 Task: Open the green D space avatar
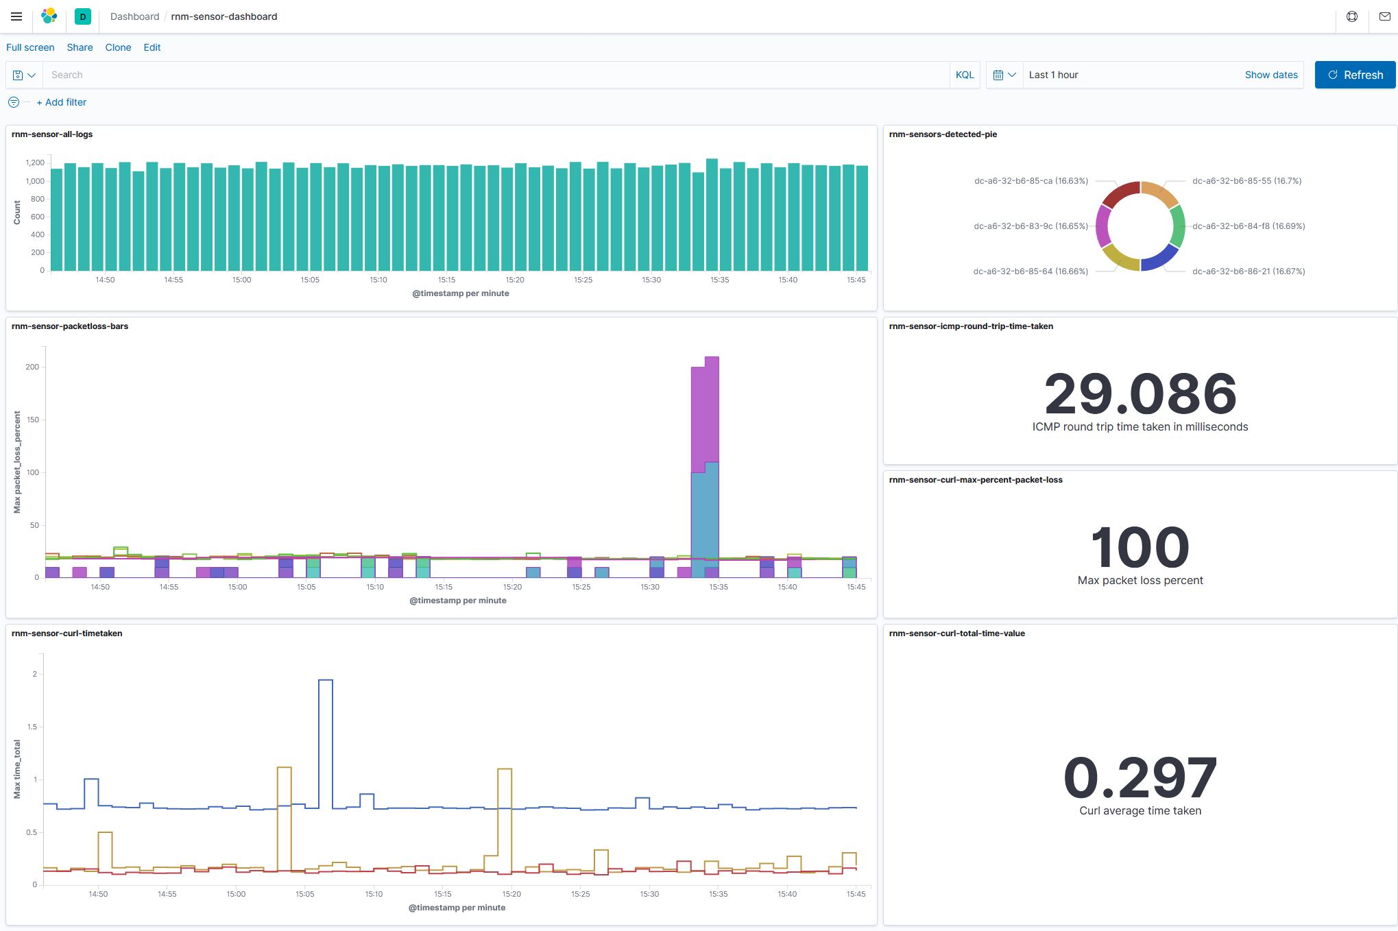pyautogui.click(x=83, y=16)
